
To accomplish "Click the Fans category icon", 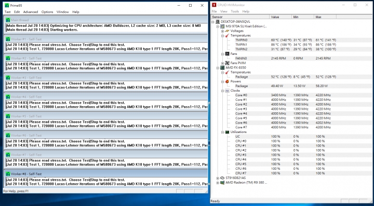I will pos(227,54).
